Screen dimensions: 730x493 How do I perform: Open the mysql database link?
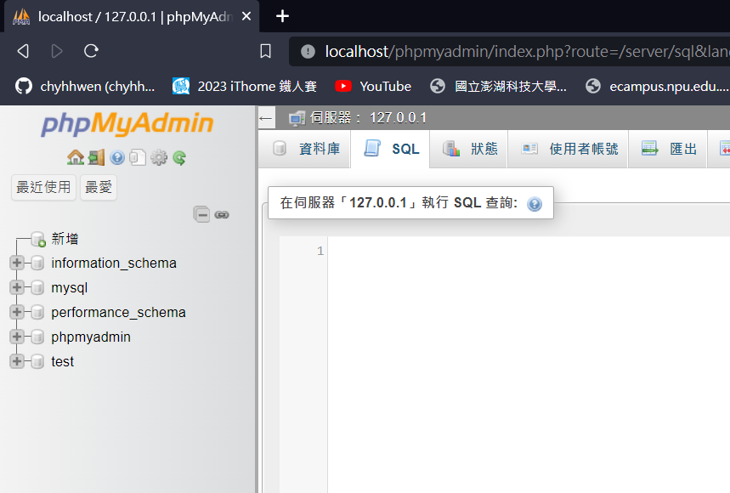pyautogui.click(x=70, y=287)
